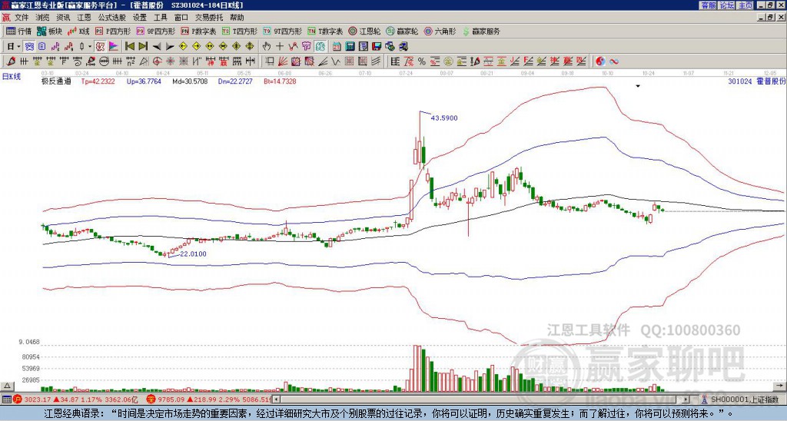Click the stock name 301024 霍普股份
The width and height of the screenshot is (787, 421).
[756, 81]
